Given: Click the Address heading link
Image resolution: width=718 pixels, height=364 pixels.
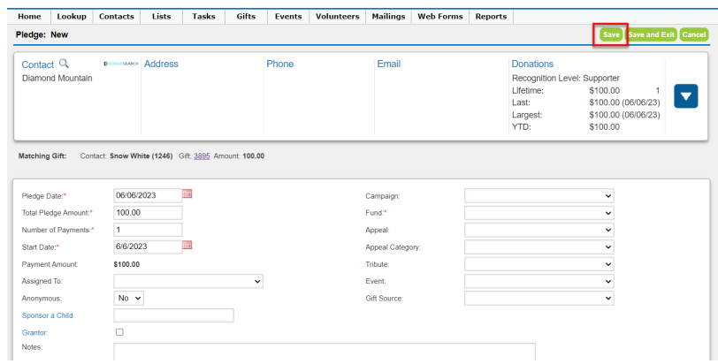Looking at the screenshot, I should tap(161, 64).
